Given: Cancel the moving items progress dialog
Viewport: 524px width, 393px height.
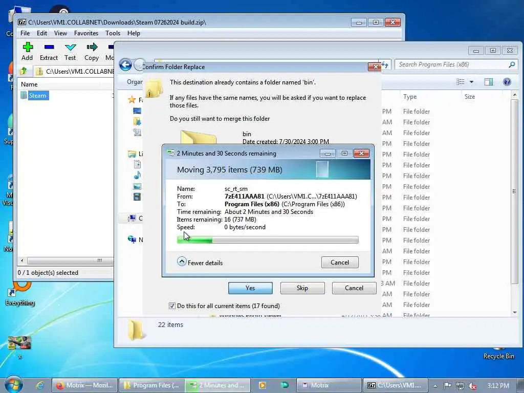Looking at the screenshot, I should click(x=340, y=263).
